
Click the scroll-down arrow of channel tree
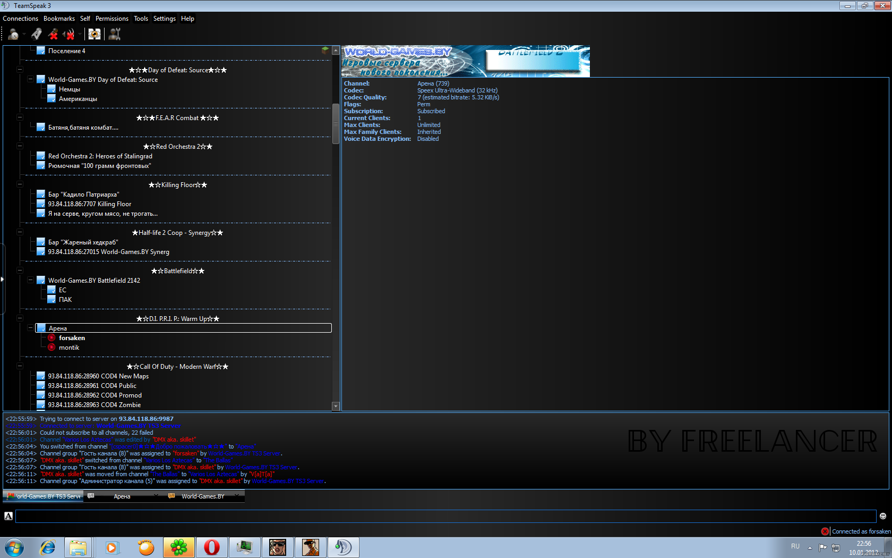[x=336, y=406]
